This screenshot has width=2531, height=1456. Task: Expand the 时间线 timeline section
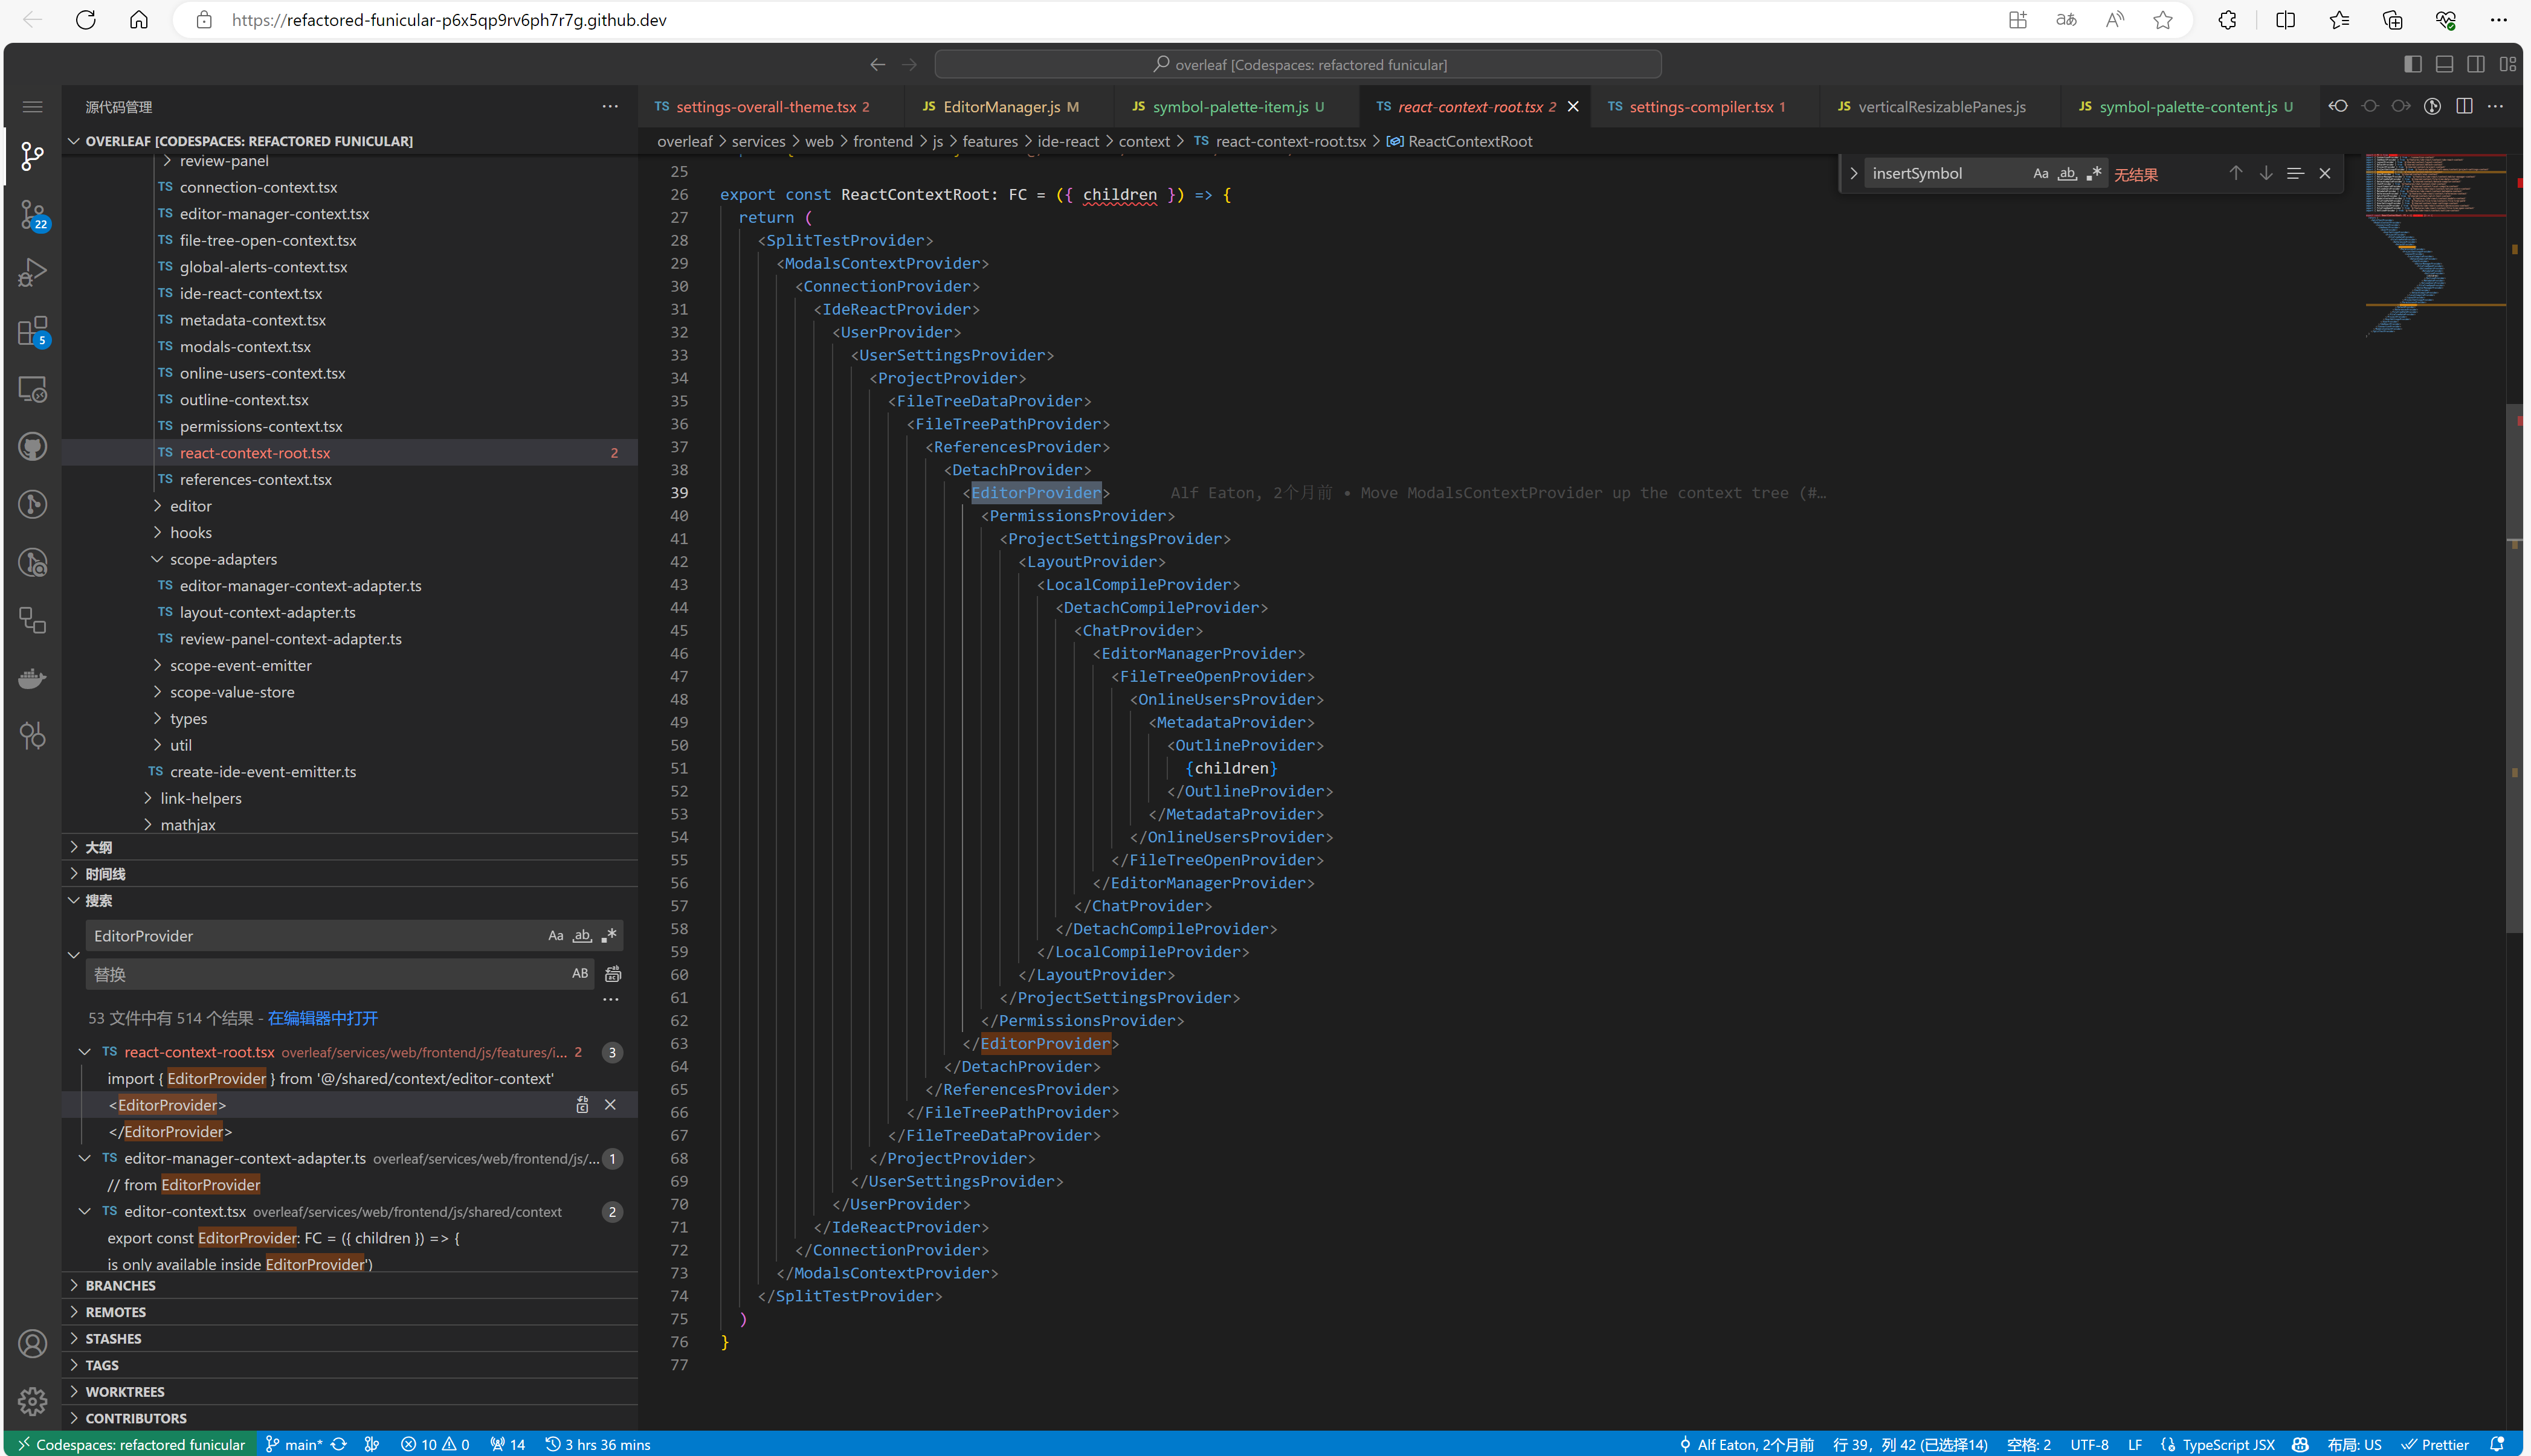(x=350, y=874)
